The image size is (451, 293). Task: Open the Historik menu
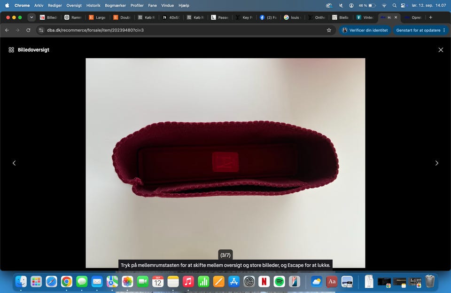(93, 6)
